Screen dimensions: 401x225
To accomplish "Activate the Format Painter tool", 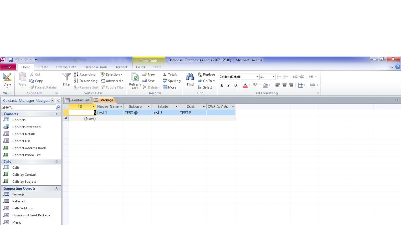I will (x=43, y=87).
